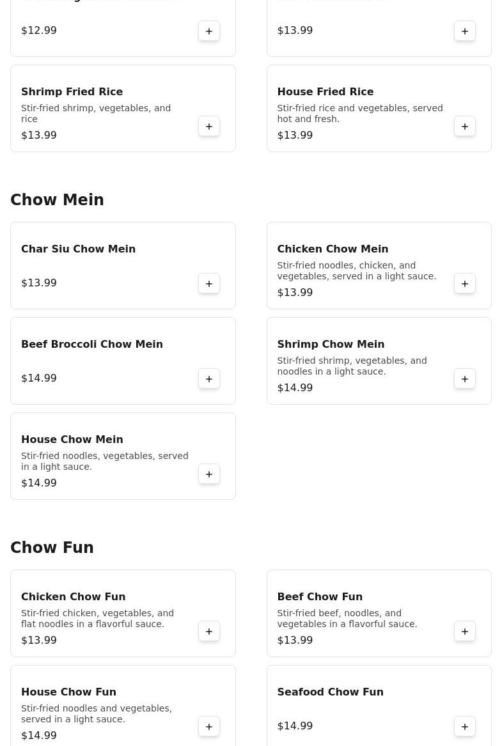This screenshot has height=746, width=502.
Task: Add Chicken Chow Mein to cart
Action: click(x=465, y=284)
